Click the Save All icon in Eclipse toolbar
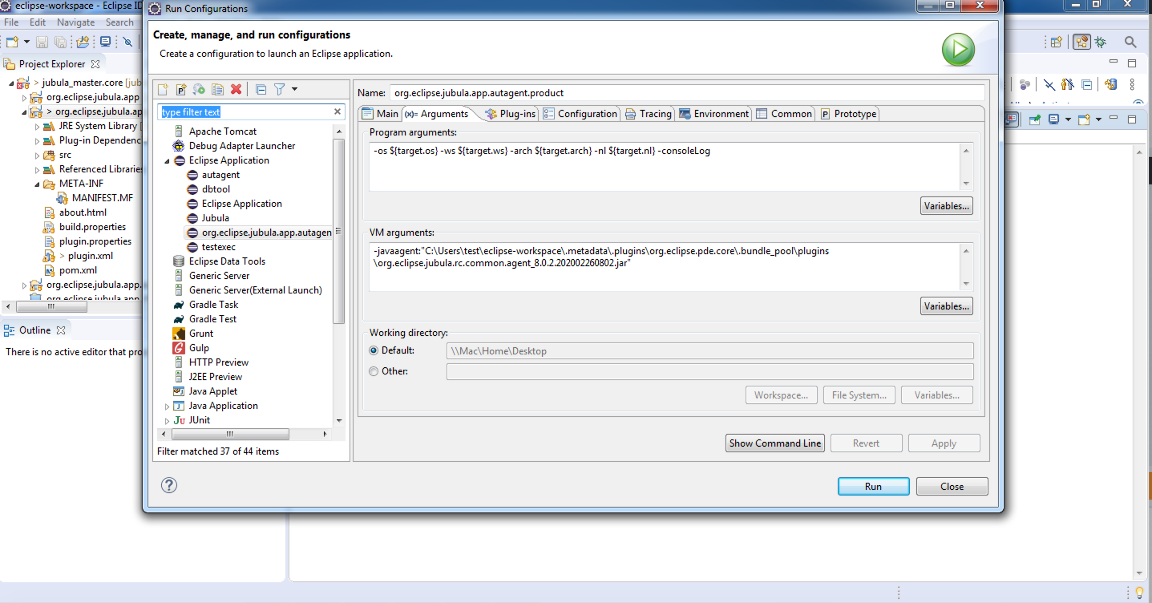Image resolution: width=1152 pixels, height=603 pixels. [60, 42]
